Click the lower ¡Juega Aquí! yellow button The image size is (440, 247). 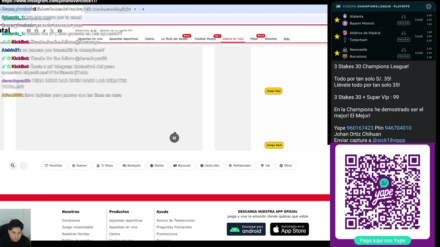click(274, 145)
